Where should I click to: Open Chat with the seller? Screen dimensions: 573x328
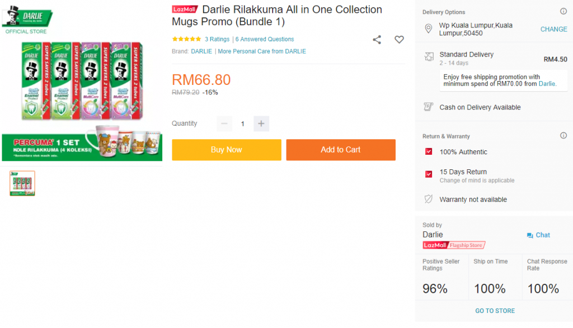[x=538, y=235]
